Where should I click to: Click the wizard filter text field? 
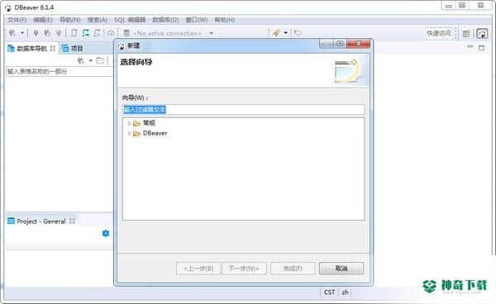point(243,110)
